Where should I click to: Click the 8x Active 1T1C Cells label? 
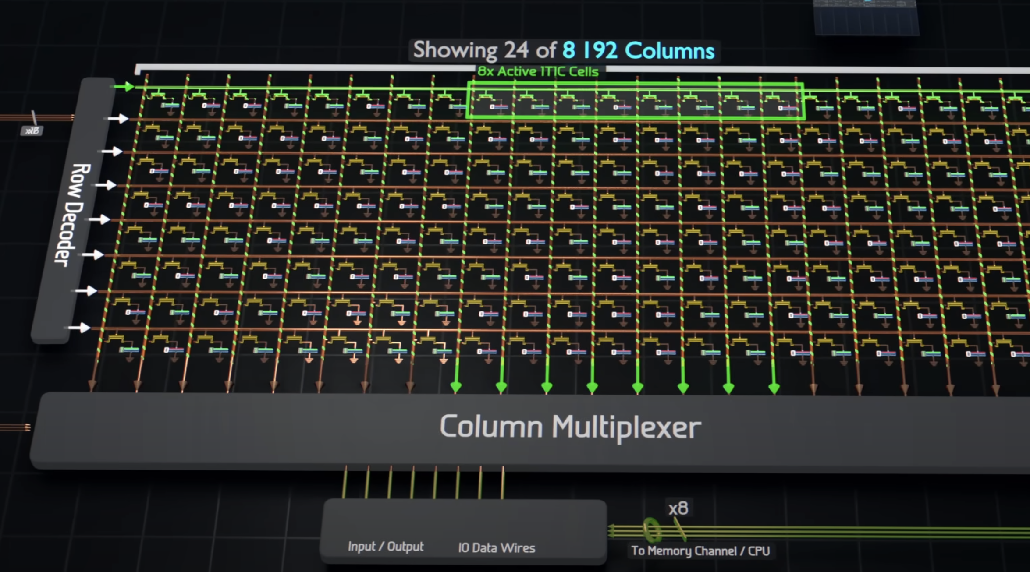tap(538, 71)
